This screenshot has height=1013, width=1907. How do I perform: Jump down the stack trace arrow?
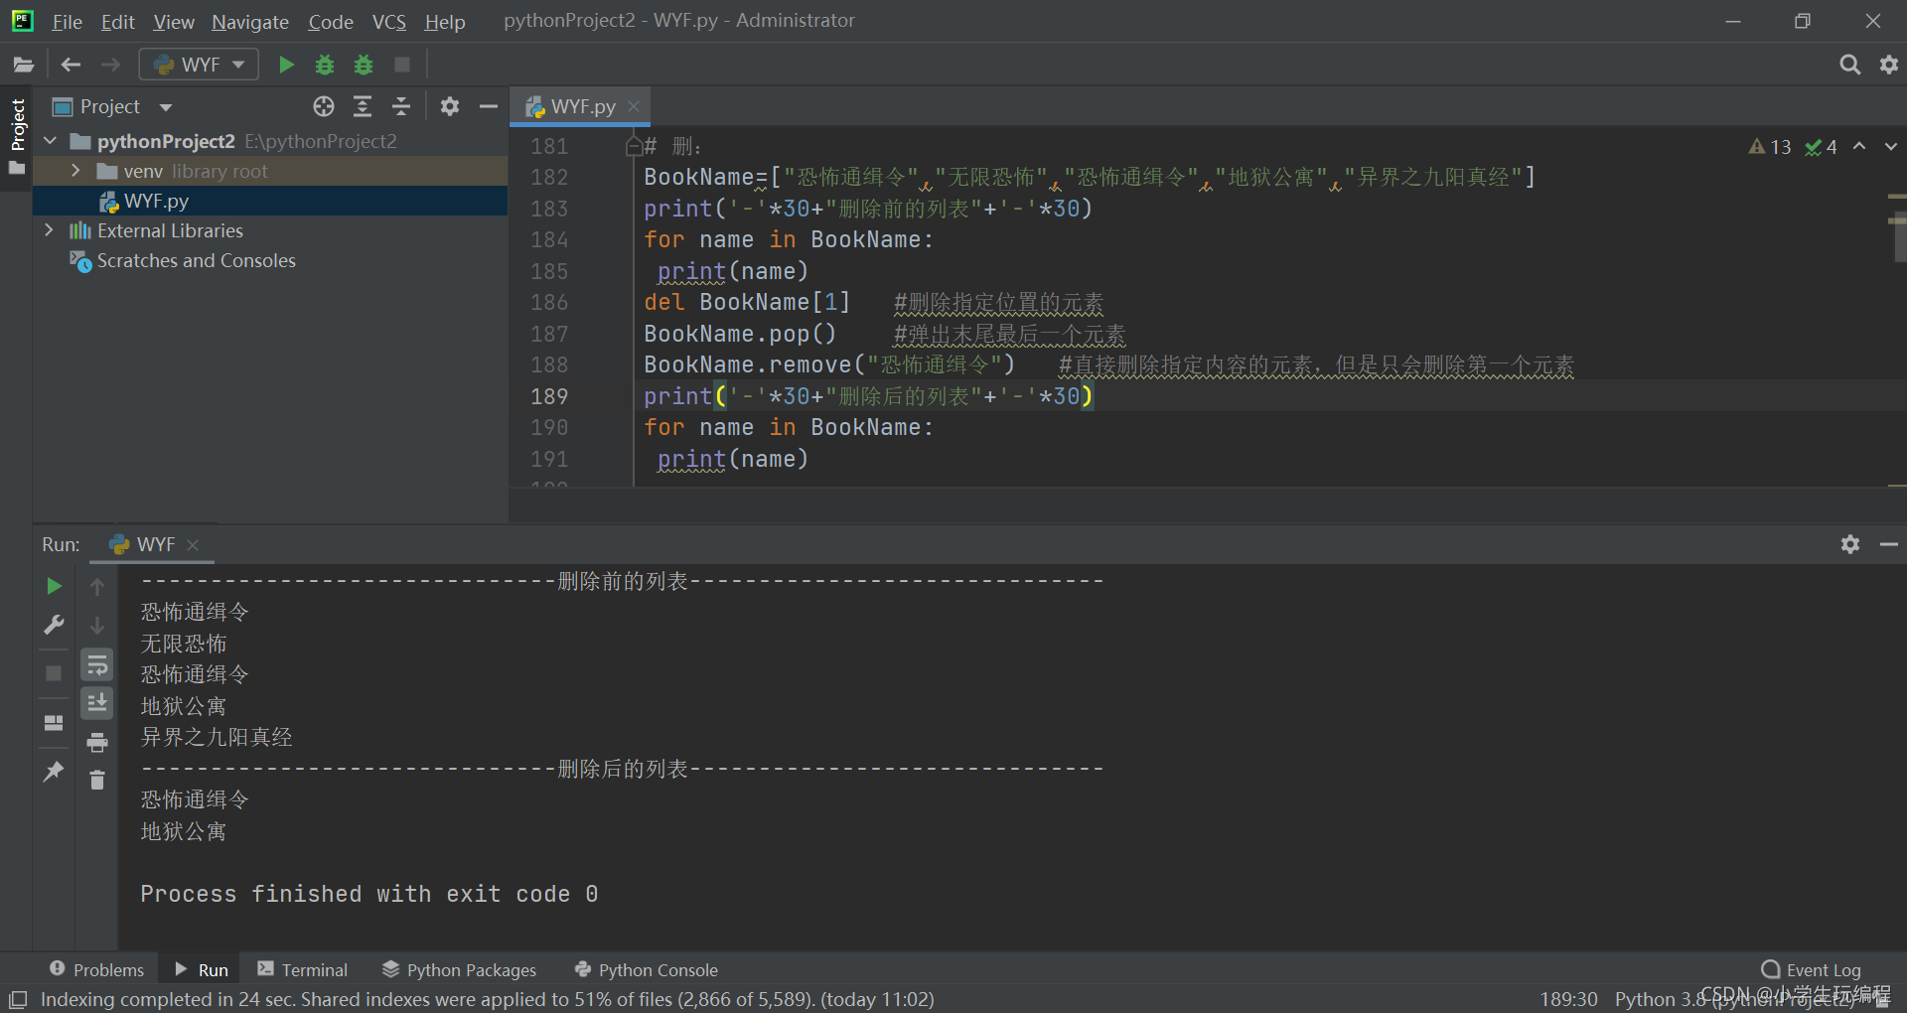click(x=97, y=626)
